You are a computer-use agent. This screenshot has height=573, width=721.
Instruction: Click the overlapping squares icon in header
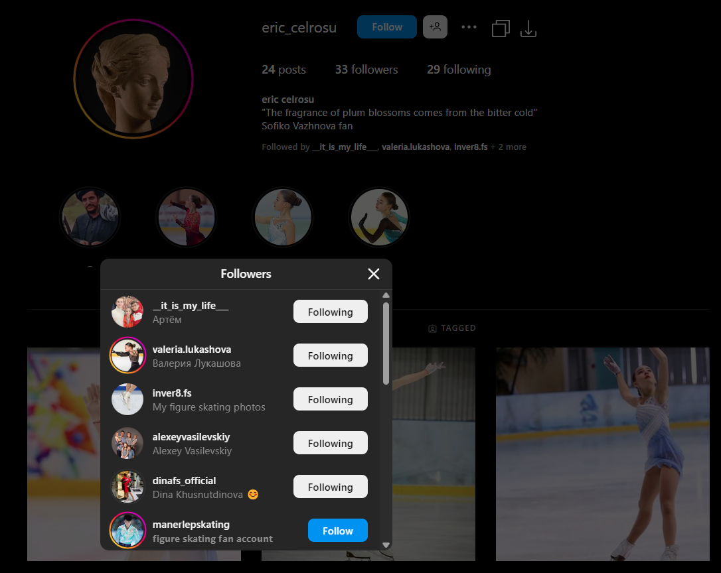[x=501, y=28]
